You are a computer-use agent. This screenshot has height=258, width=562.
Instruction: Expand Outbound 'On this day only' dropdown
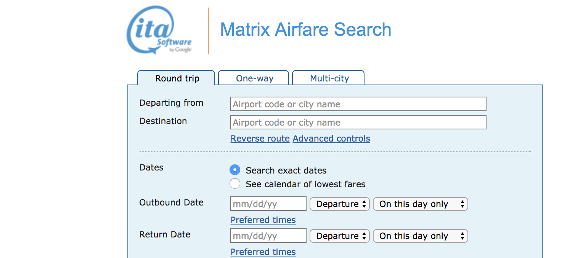click(x=420, y=204)
